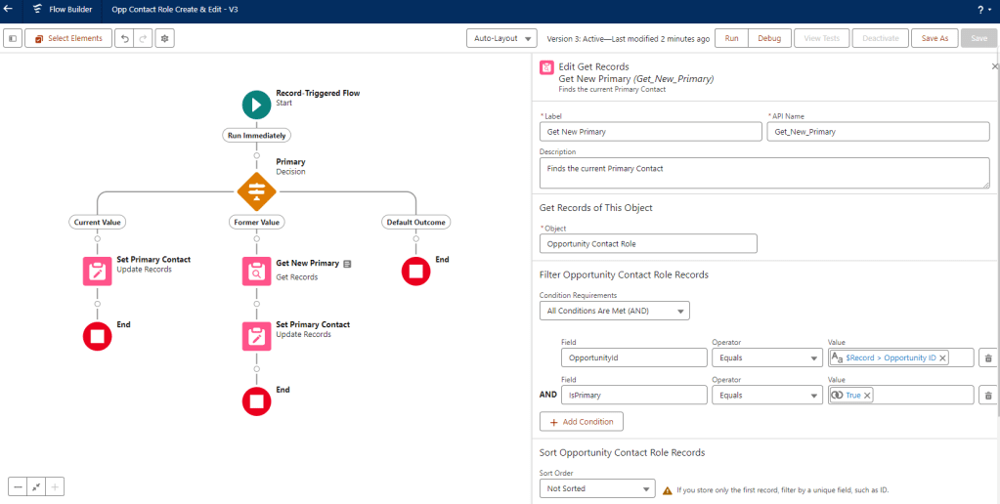Toggle the left toolbox panel icon
This screenshot has height=504, width=1000.
click(13, 38)
